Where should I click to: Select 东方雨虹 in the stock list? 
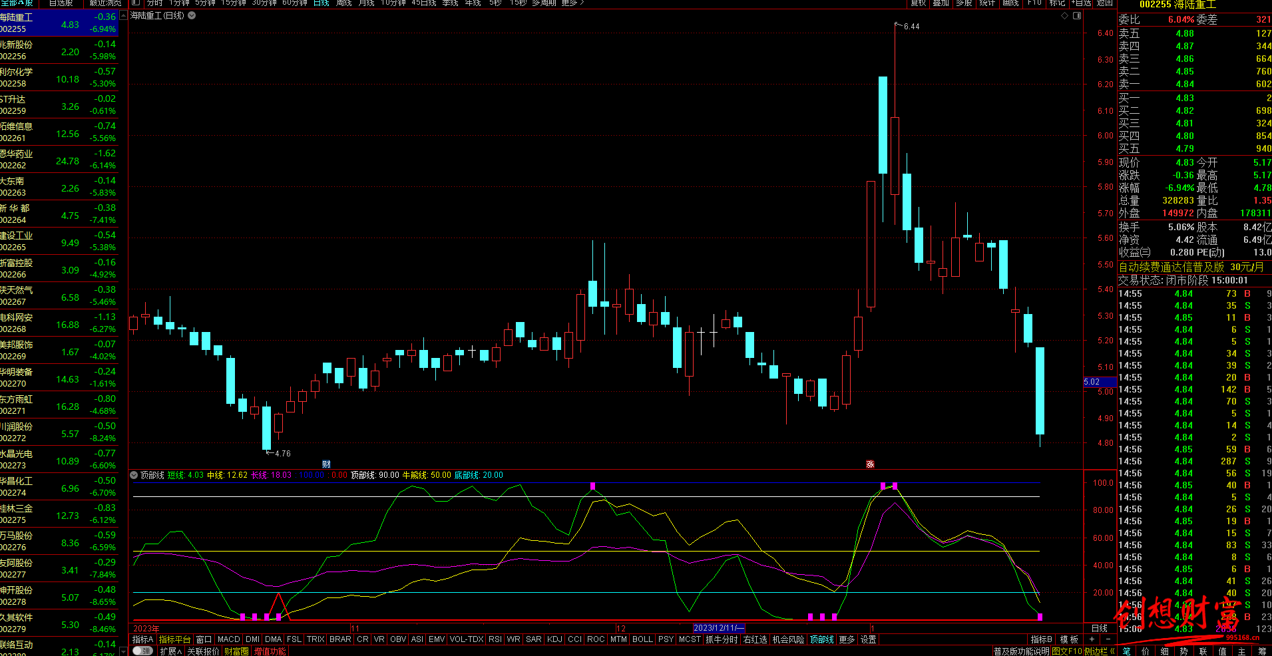(59, 405)
